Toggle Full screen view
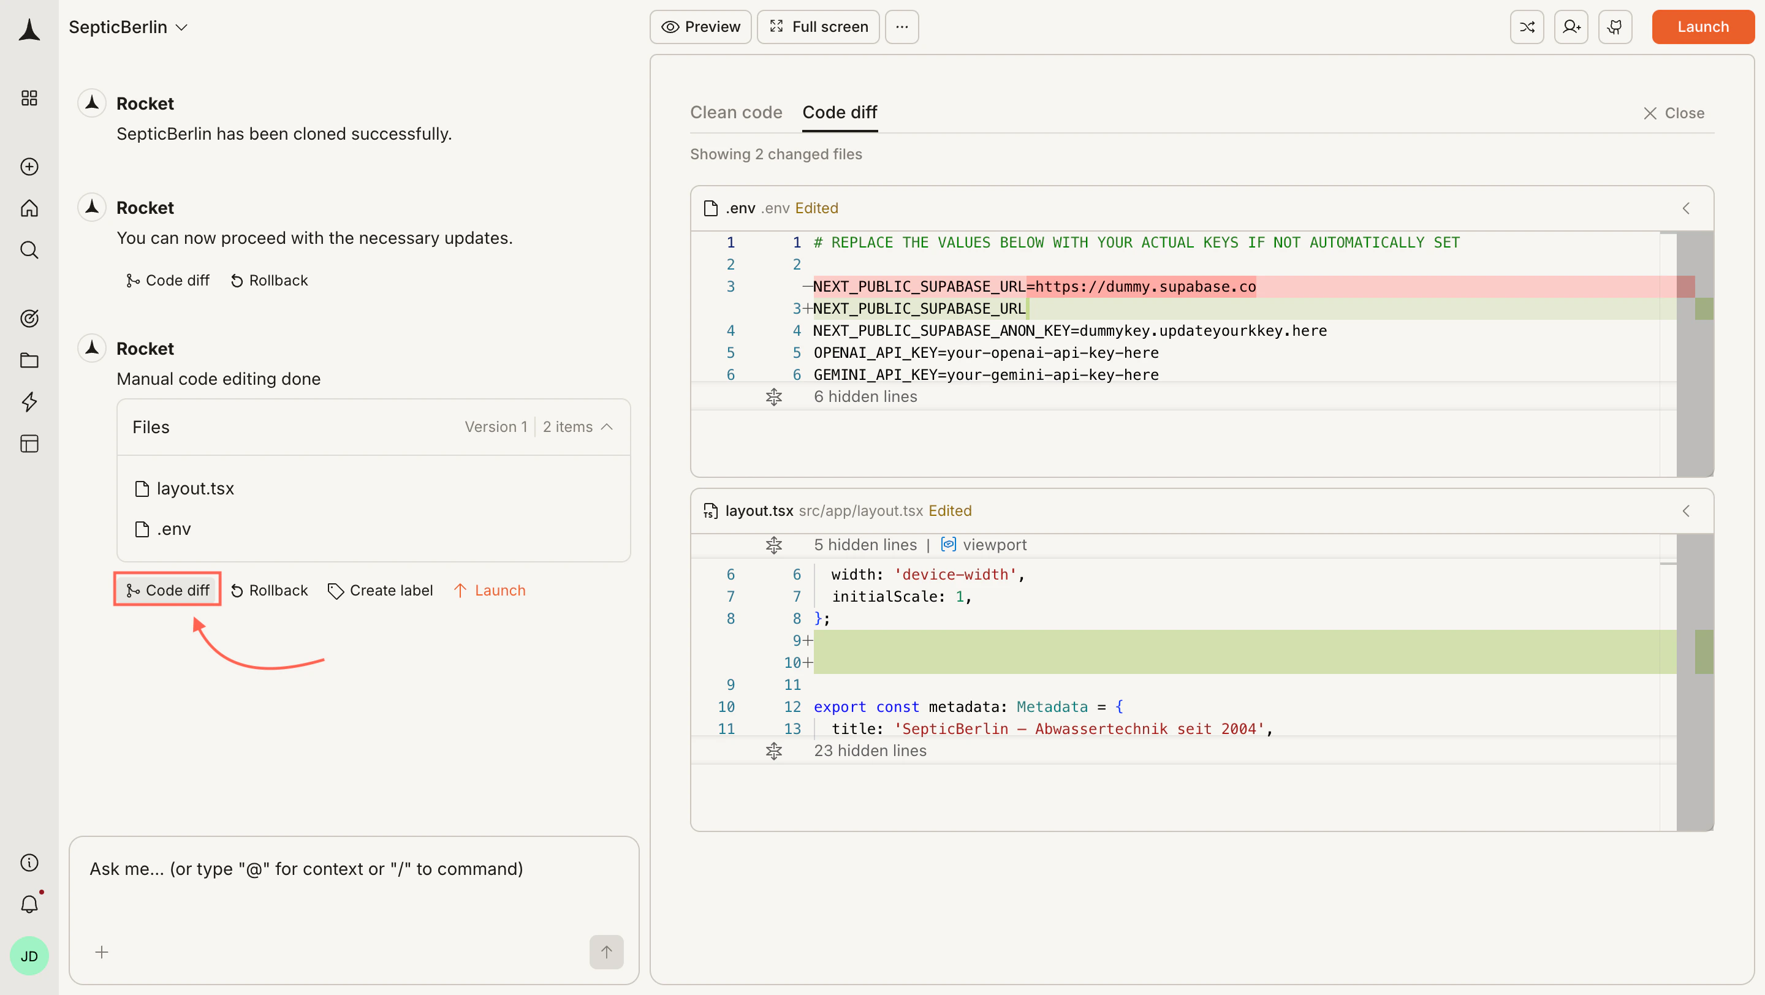The width and height of the screenshot is (1765, 995). click(x=818, y=27)
